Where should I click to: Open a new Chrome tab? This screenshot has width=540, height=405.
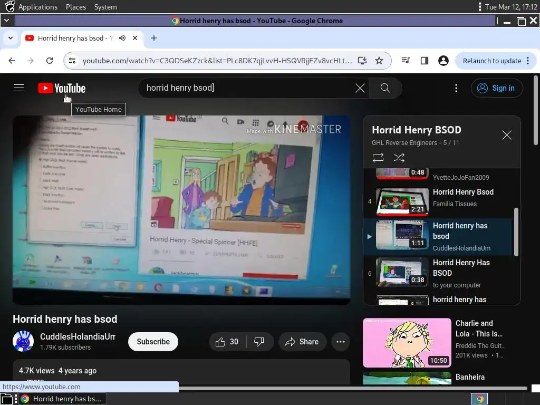[154, 38]
